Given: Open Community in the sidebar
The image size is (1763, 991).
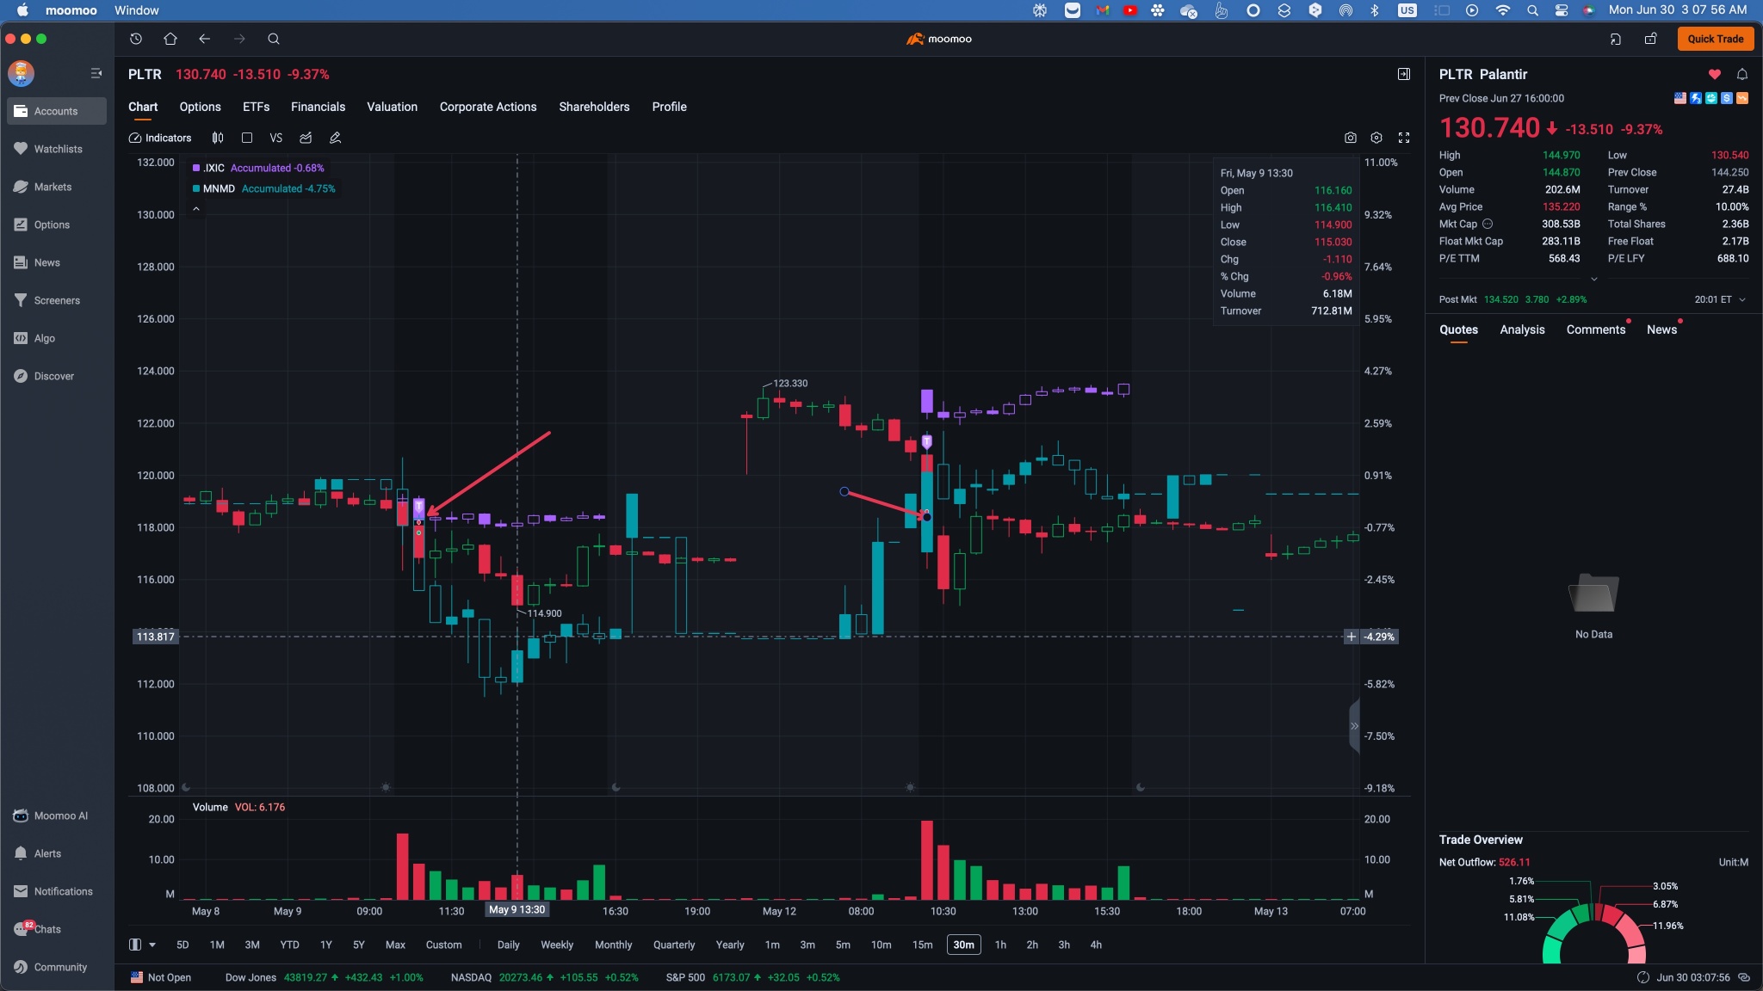Looking at the screenshot, I should tap(57, 967).
